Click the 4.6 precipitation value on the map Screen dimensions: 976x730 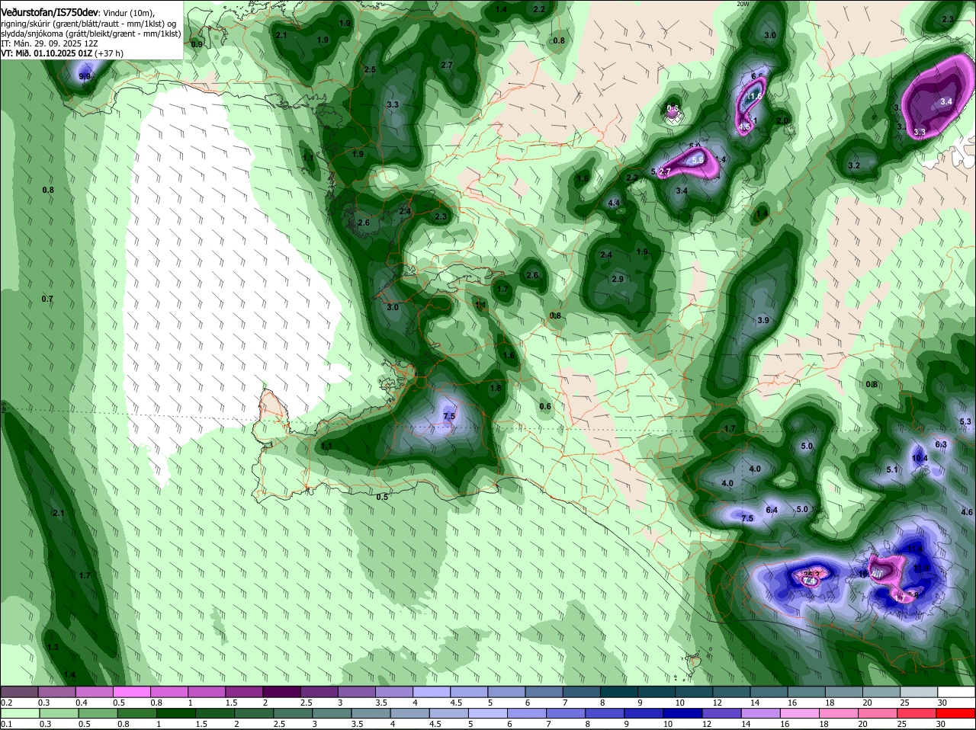click(967, 513)
